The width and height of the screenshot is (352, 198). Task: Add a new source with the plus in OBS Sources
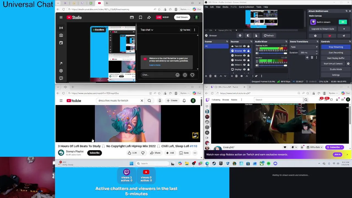pyautogui.click(x=232, y=76)
